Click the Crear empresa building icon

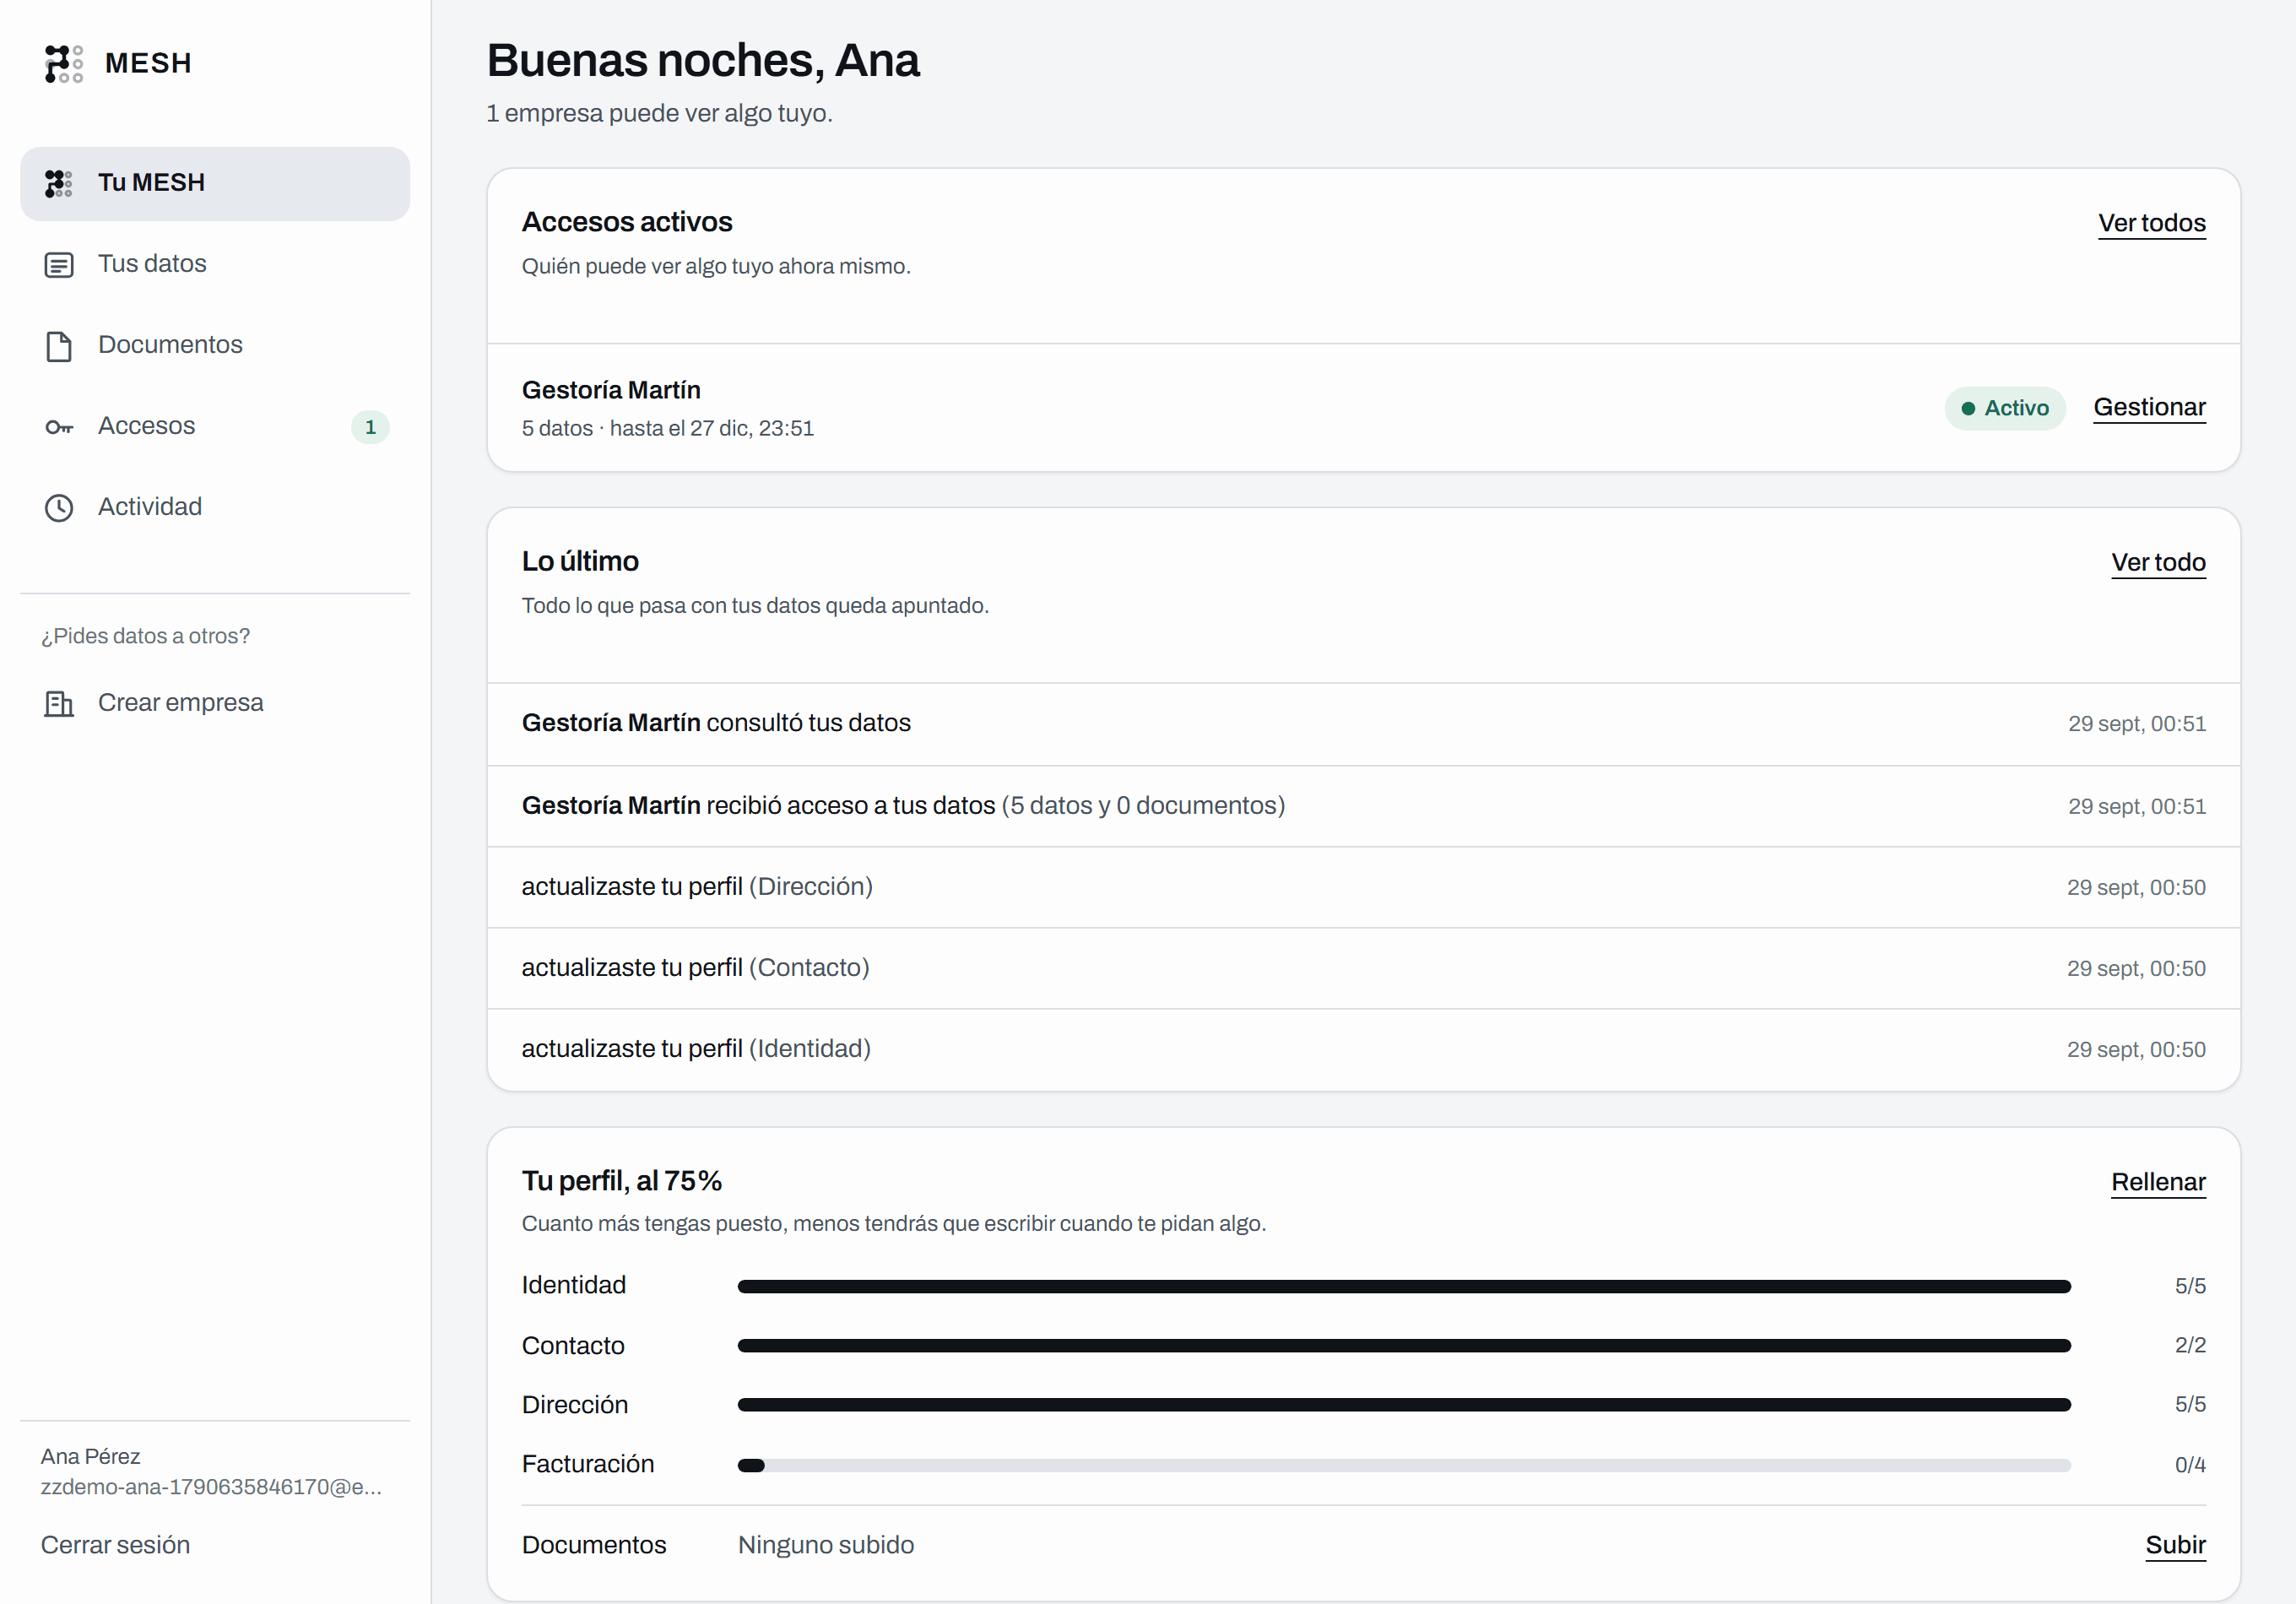coord(59,704)
